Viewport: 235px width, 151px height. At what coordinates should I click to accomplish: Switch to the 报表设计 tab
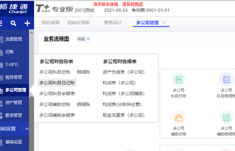(113, 23)
